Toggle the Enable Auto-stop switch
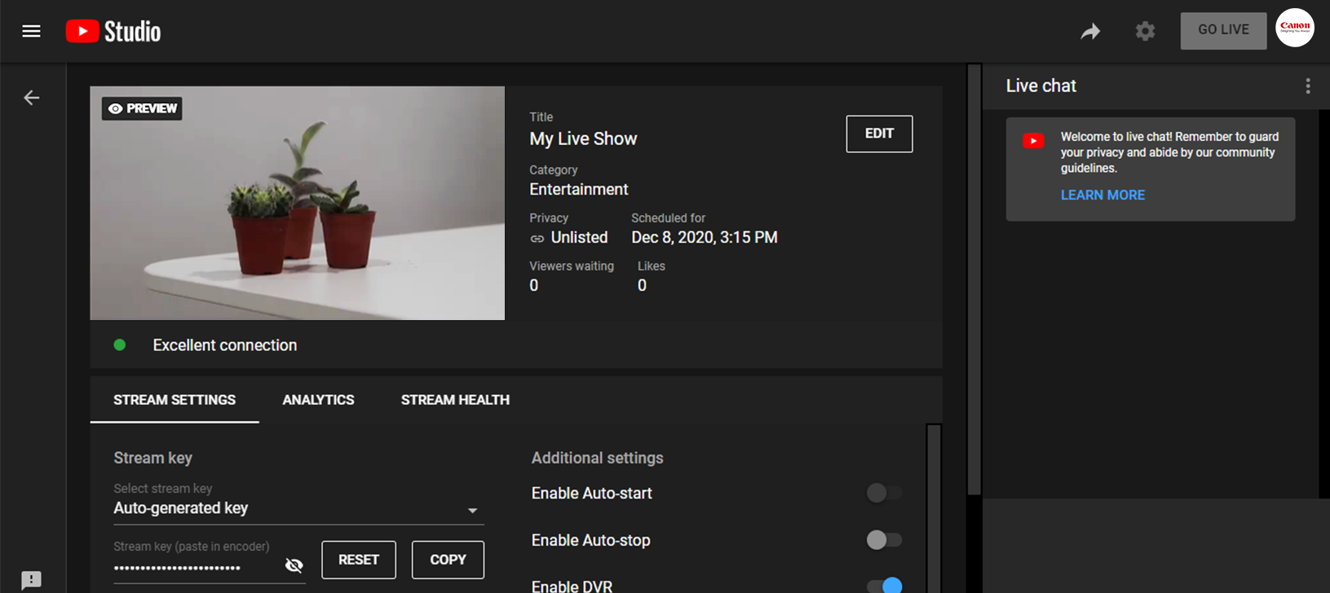Screen dimensions: 1330x593 [884, 540]
